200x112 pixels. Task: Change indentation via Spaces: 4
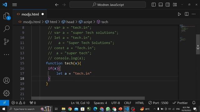pyautogui.click(x=100, y=103)
